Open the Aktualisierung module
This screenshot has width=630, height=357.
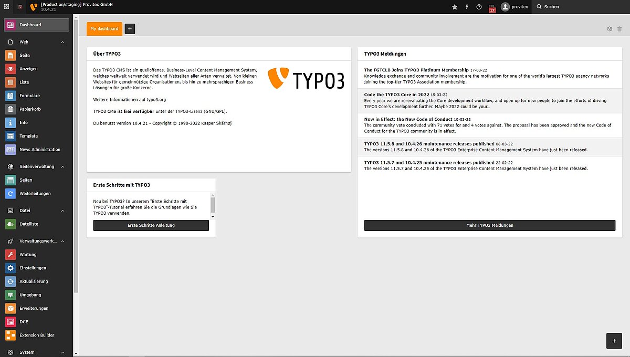pyautogui.click(x=36, y=281)
